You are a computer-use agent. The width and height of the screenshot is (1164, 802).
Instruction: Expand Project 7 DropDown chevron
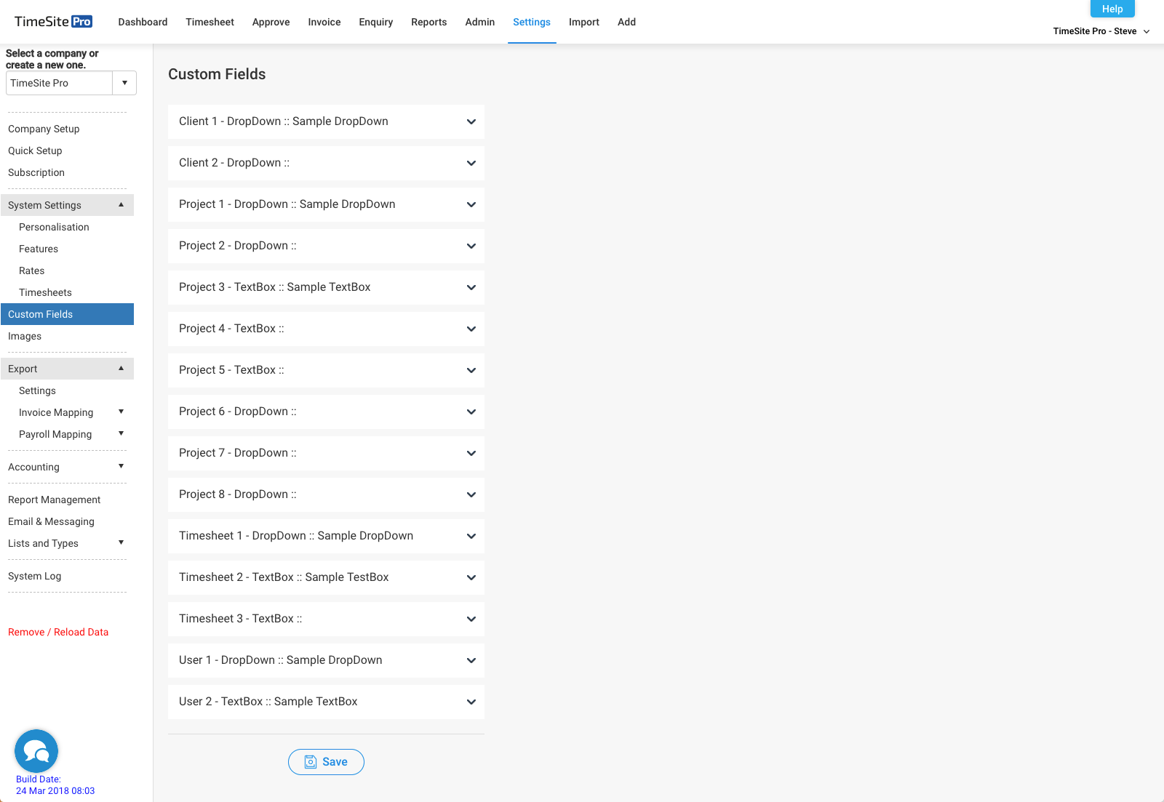pos(471,454)
